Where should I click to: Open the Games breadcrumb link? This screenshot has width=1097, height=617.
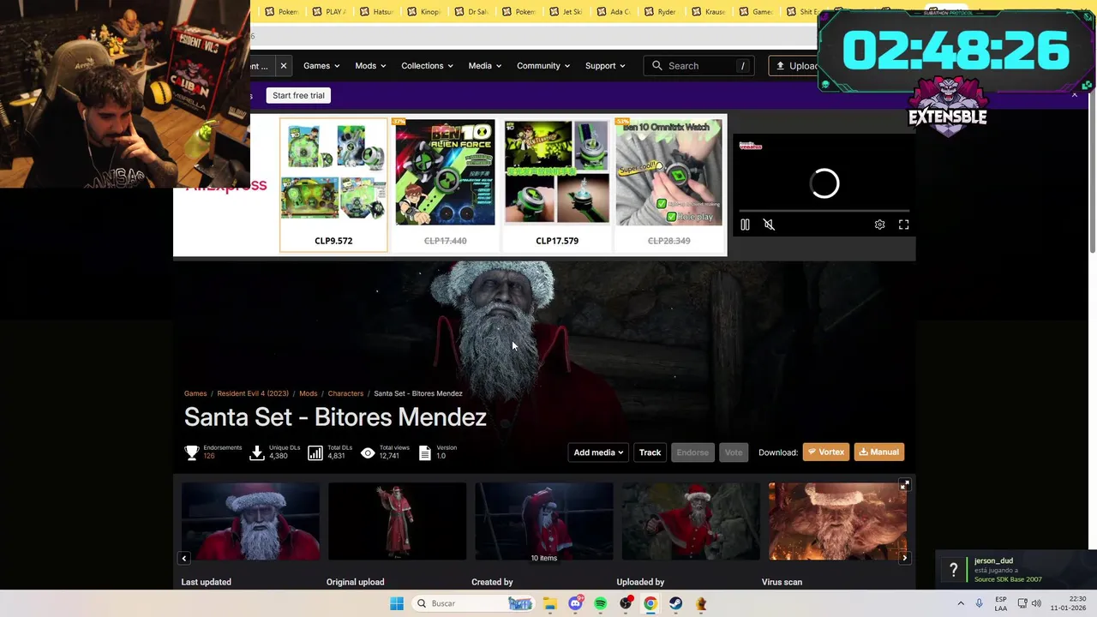pos(195,393)
